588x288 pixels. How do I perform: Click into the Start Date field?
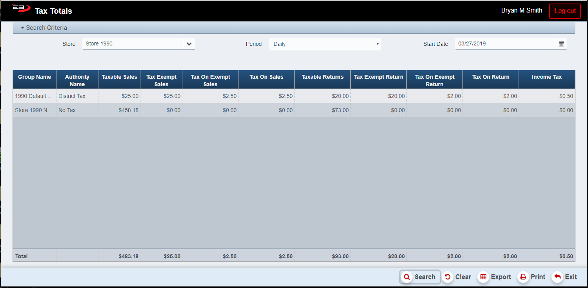point(506,44)
